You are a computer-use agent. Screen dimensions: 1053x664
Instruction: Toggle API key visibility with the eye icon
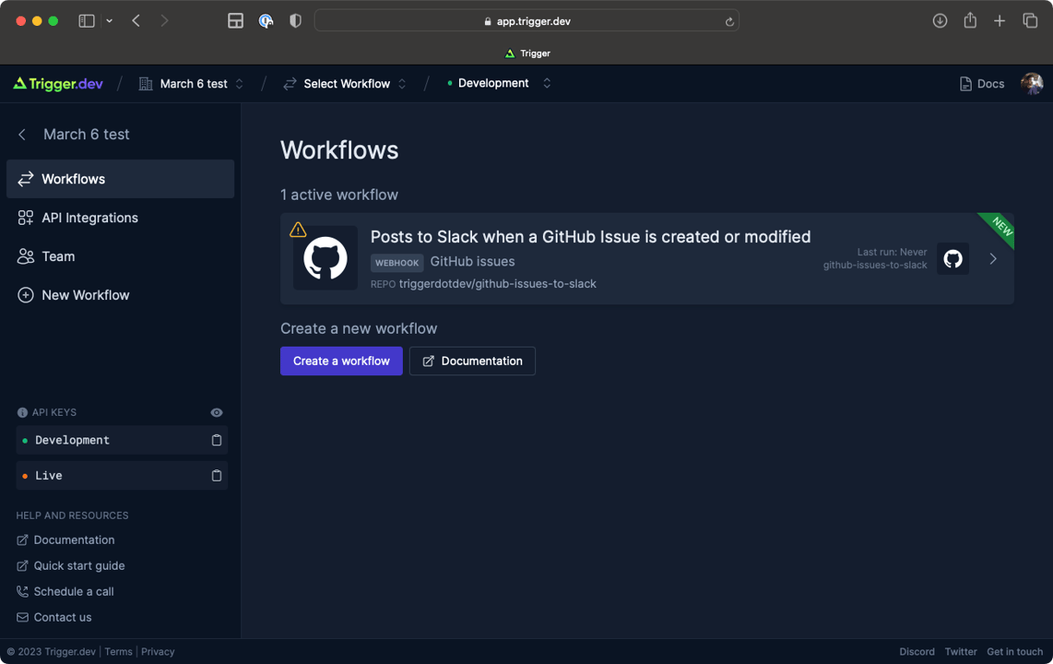coord(216,412)
